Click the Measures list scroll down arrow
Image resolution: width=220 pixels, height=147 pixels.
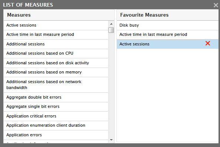(x=111, y=140)
